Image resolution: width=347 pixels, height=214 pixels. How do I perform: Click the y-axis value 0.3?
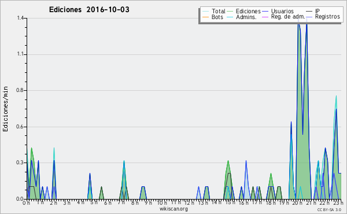pyautogui.click(x=20, y=163)
